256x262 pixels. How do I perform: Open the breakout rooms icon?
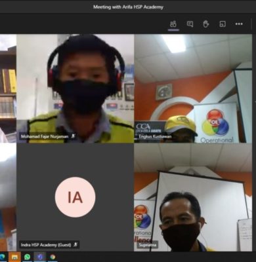tap(223, 24)
